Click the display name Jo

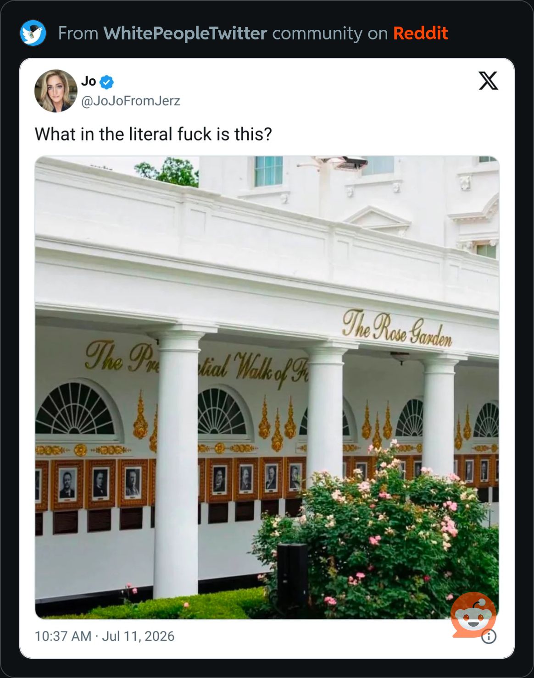tap(89, 82)
